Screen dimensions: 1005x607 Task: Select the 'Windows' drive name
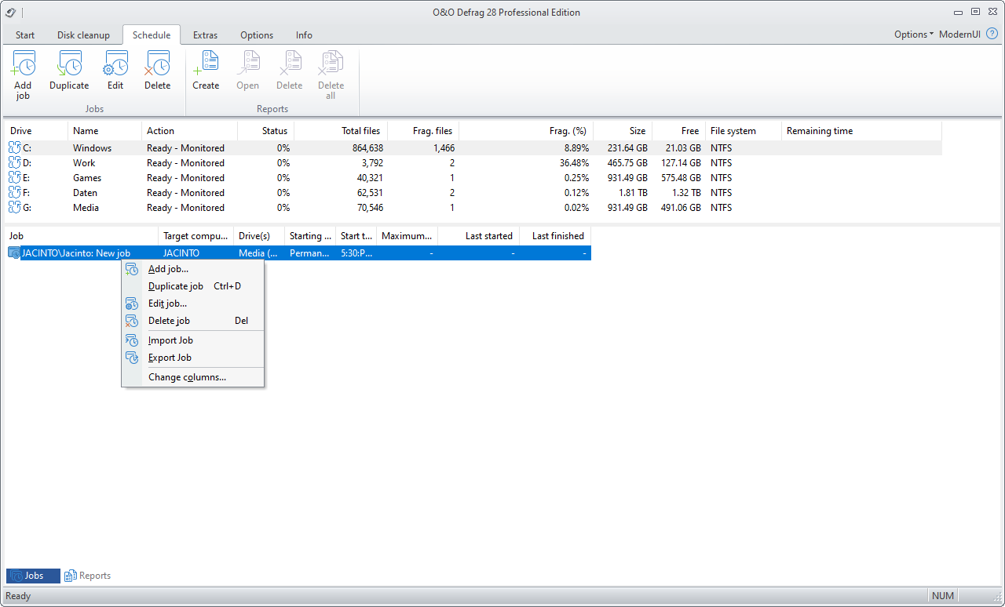point(92,148)
